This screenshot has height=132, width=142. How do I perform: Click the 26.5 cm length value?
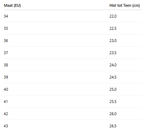pyautogui.click(x=113, y=126)
